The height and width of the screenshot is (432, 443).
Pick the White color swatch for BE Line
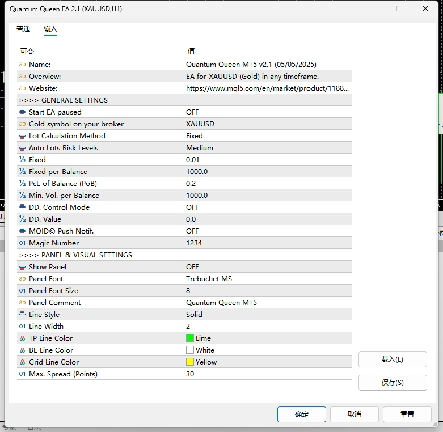tap(190, 350)
